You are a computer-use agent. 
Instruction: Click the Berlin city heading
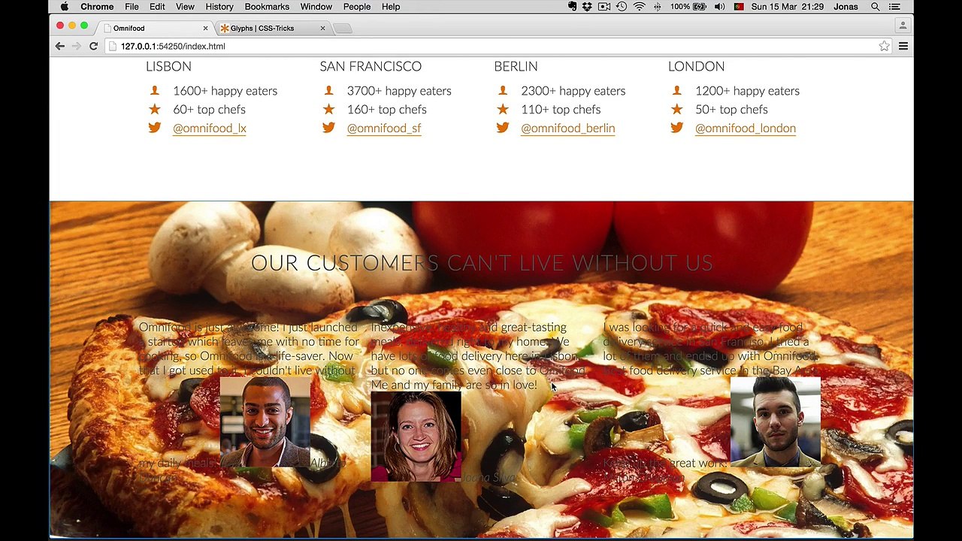(x=516, y=67)
